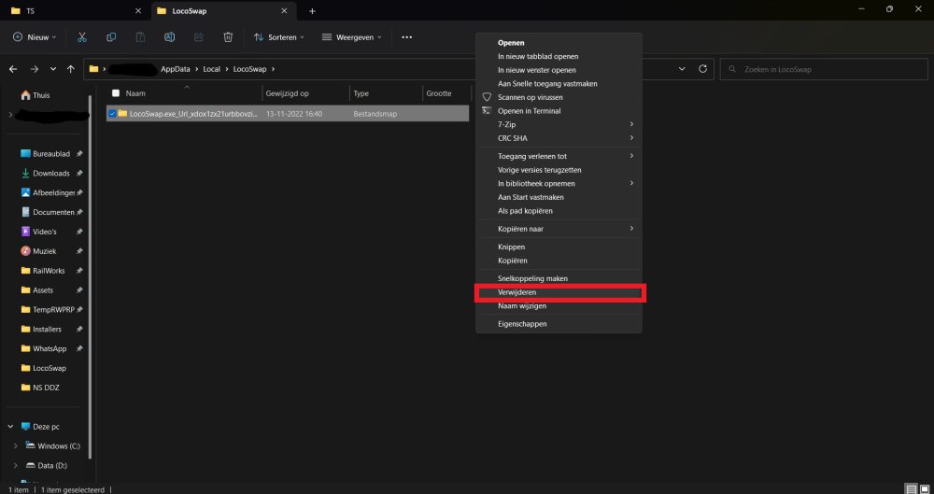Image resolution: width=934 pixels, height=494 pixels.
Task: Go back using the back arrow
Action: point(13,69)
